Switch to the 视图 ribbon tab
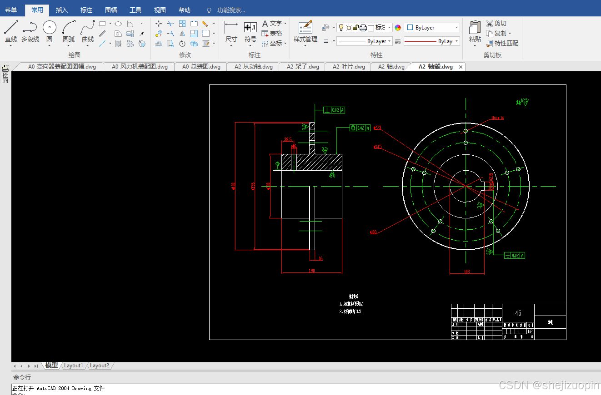 [160, 10]
